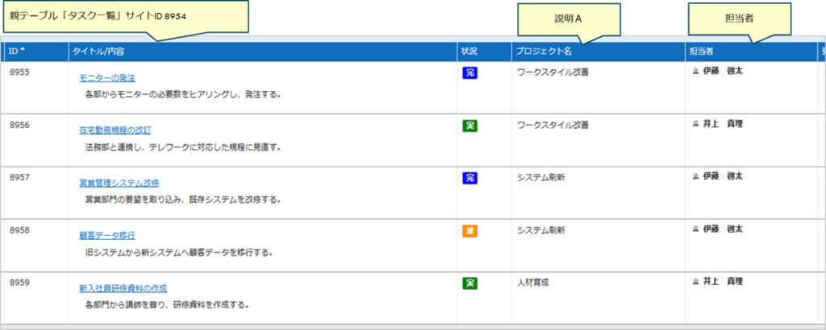Open the 顧客データ移行 task link
This screenshot has height=330, width=826.
point(107,236)
